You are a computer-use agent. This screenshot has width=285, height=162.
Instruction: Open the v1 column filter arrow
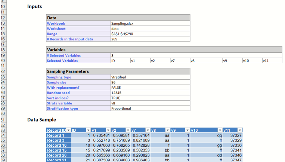tap(108, 130)
